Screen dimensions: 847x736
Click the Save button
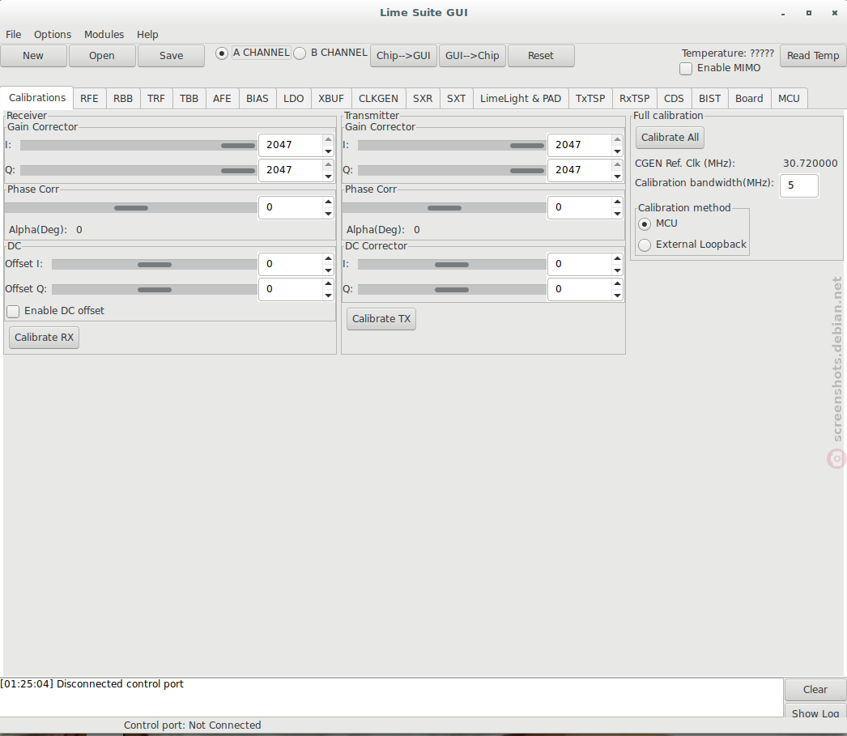tap(171, 56)
